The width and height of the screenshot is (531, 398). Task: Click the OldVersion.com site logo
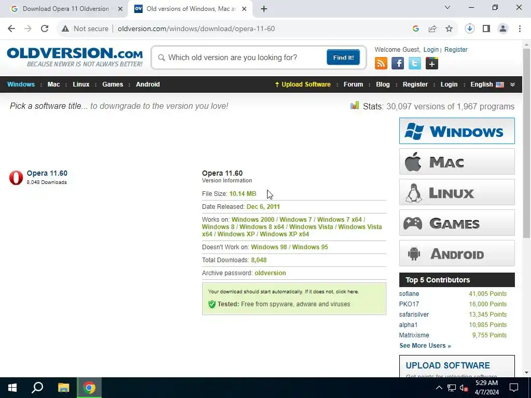[x=75, y=57]
